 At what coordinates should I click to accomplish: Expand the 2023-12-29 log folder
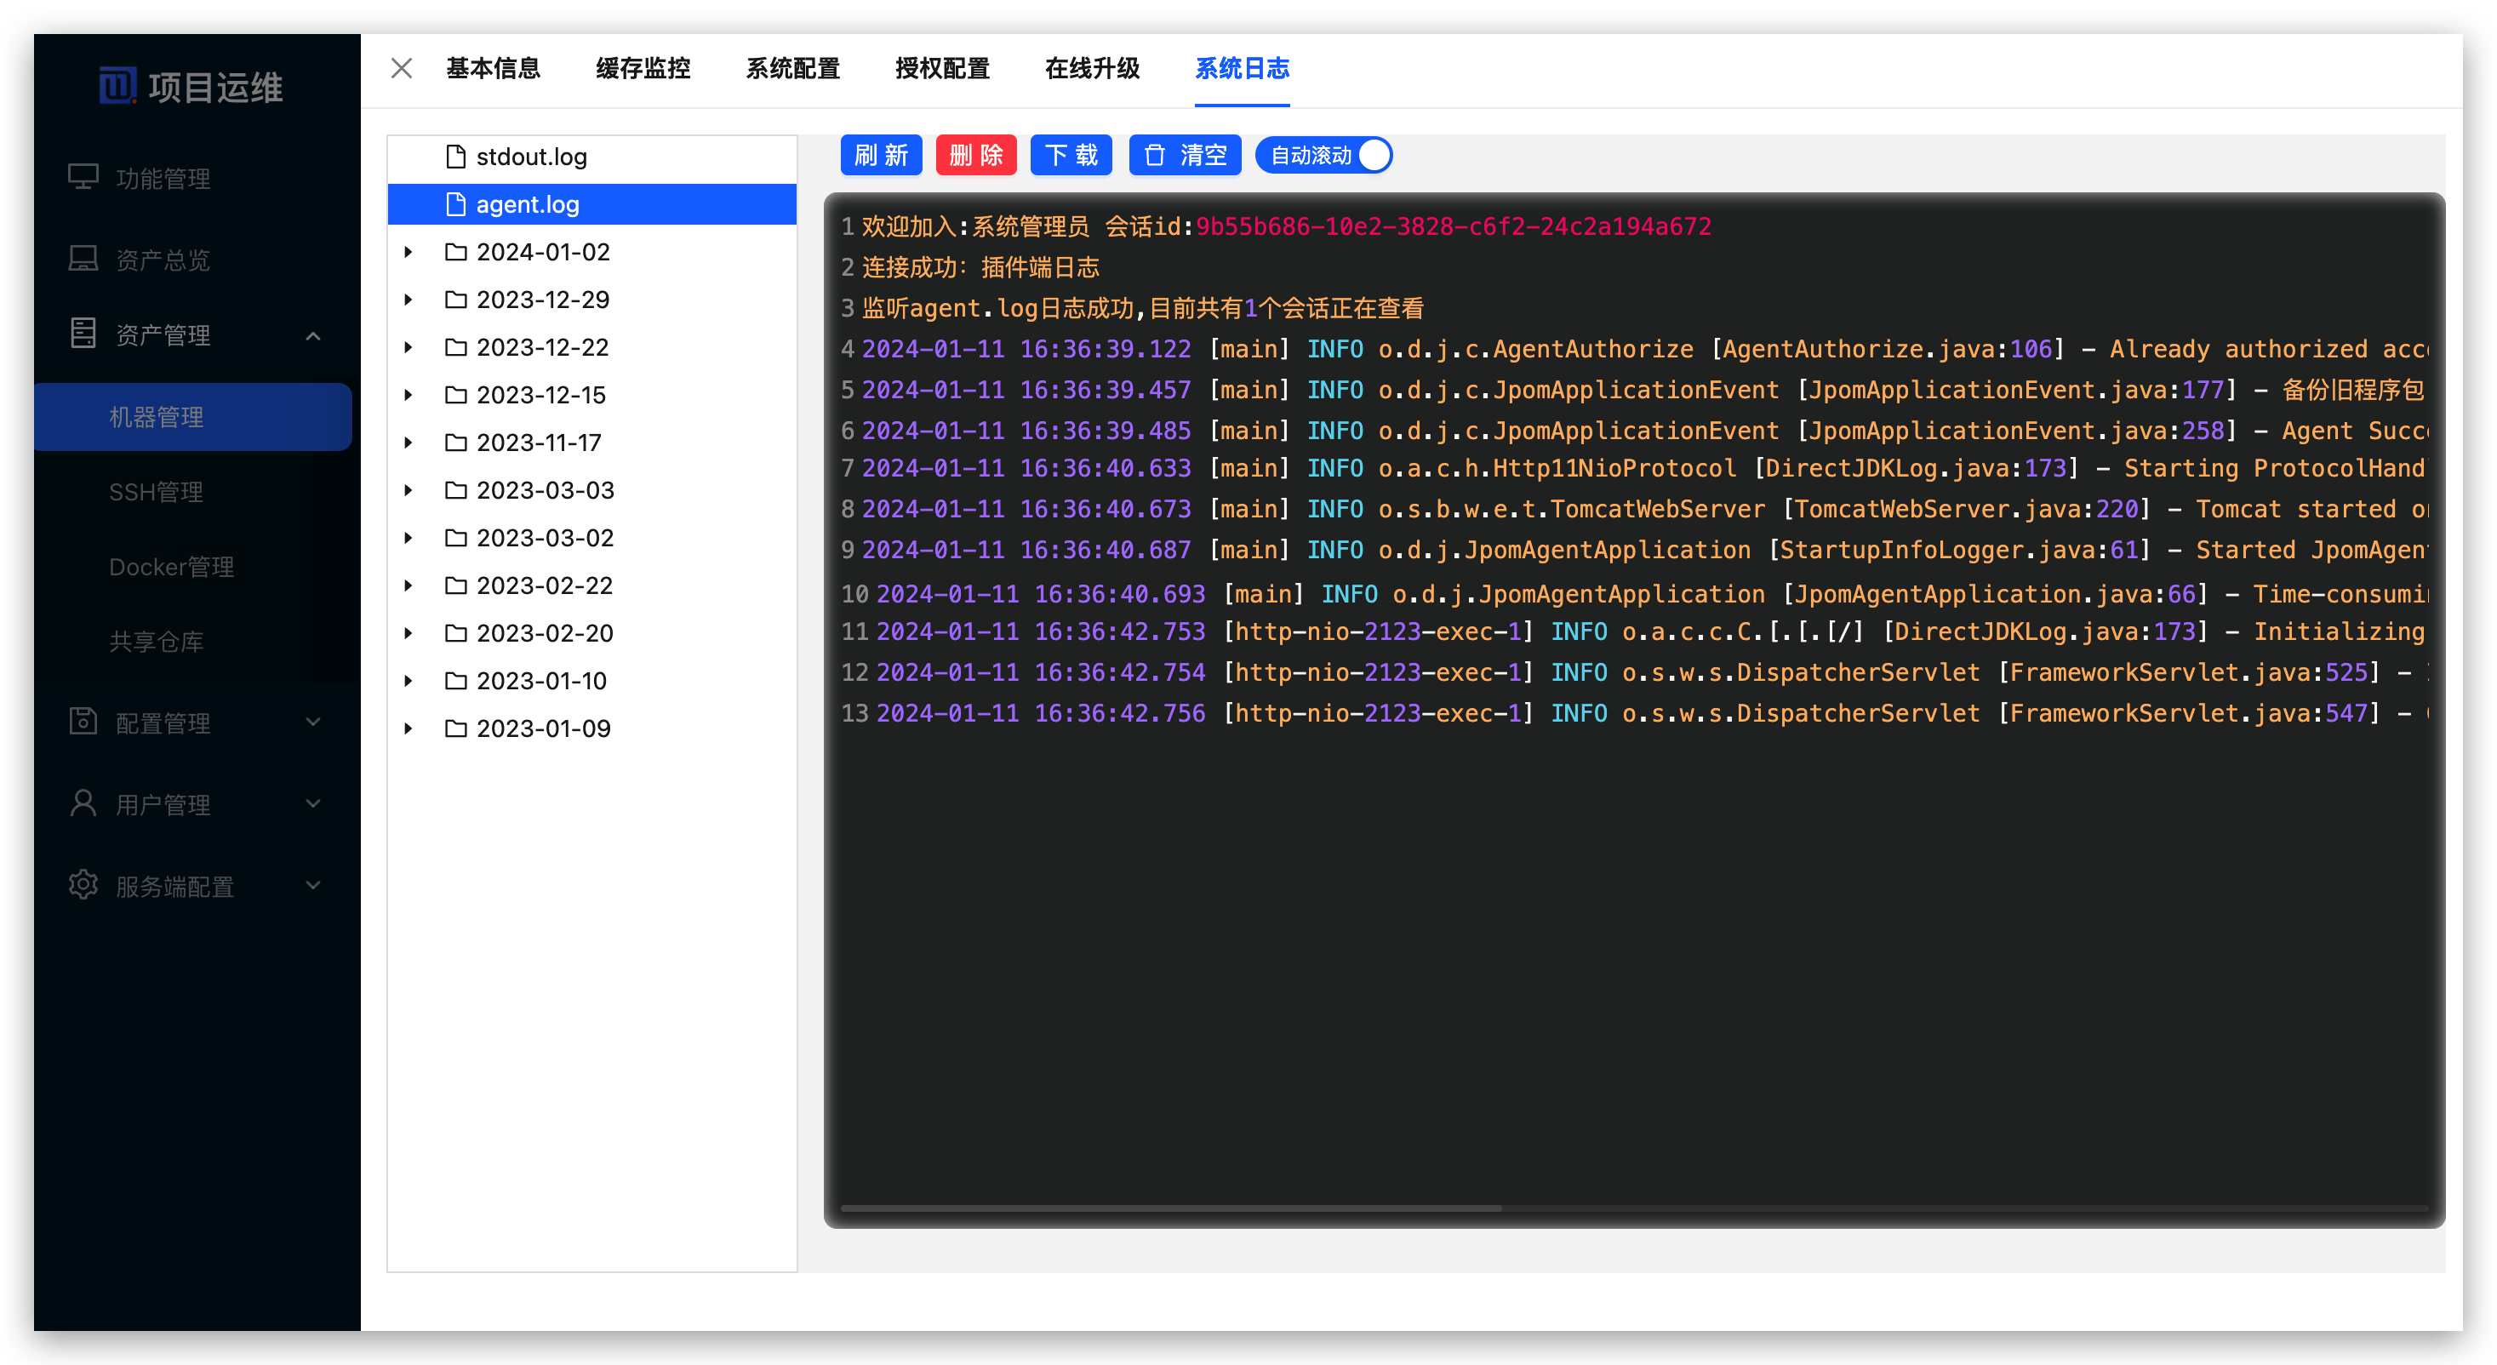point(409,300)
